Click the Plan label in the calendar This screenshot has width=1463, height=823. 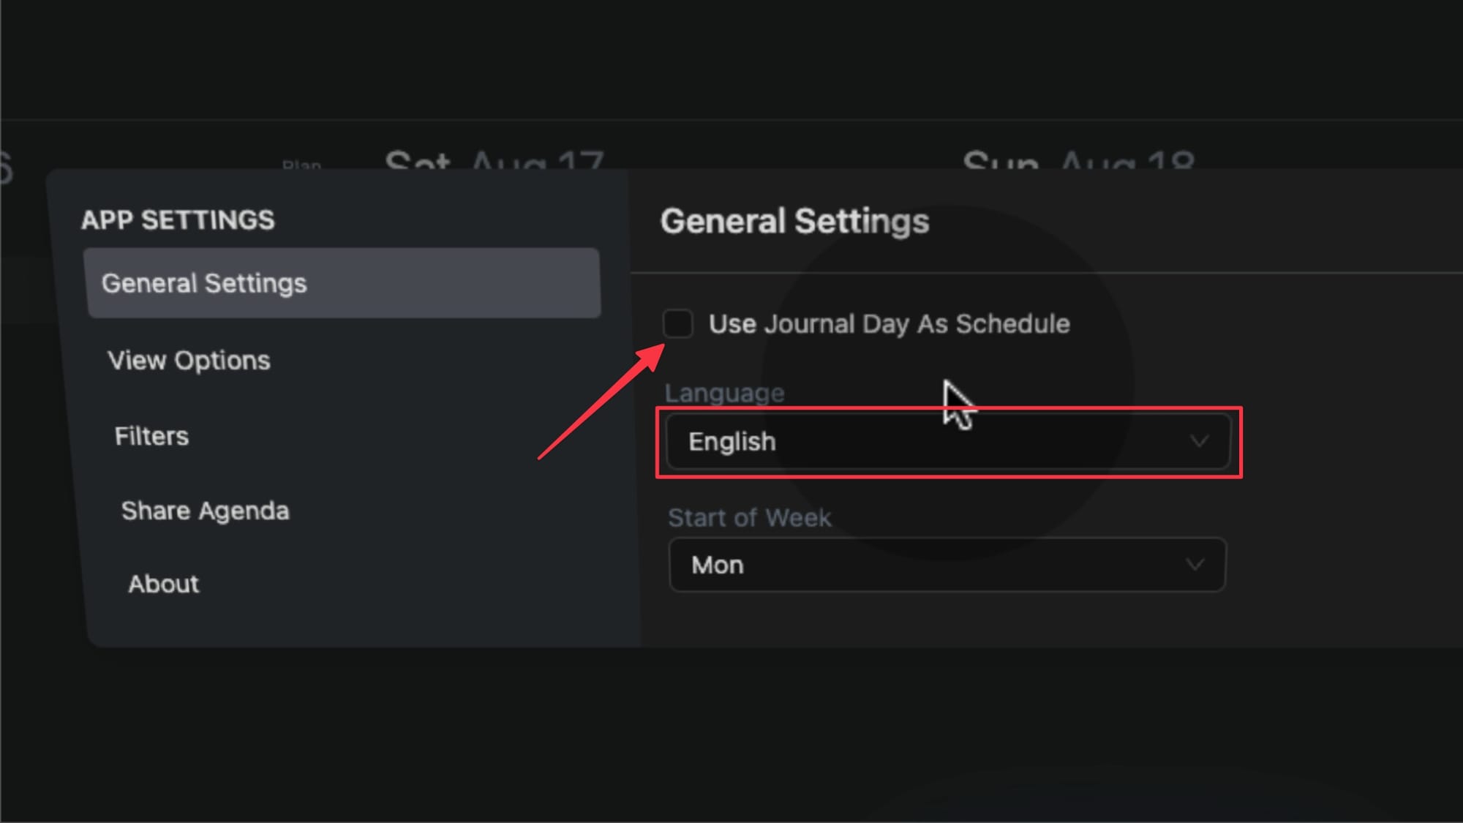point(301,165)
